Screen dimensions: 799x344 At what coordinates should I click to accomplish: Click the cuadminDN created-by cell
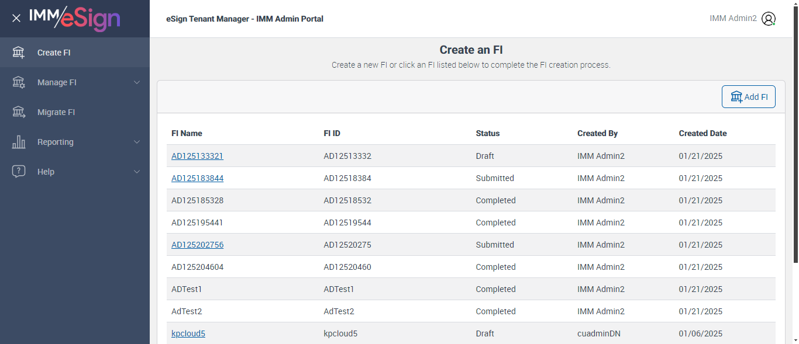tap(599, 333)
